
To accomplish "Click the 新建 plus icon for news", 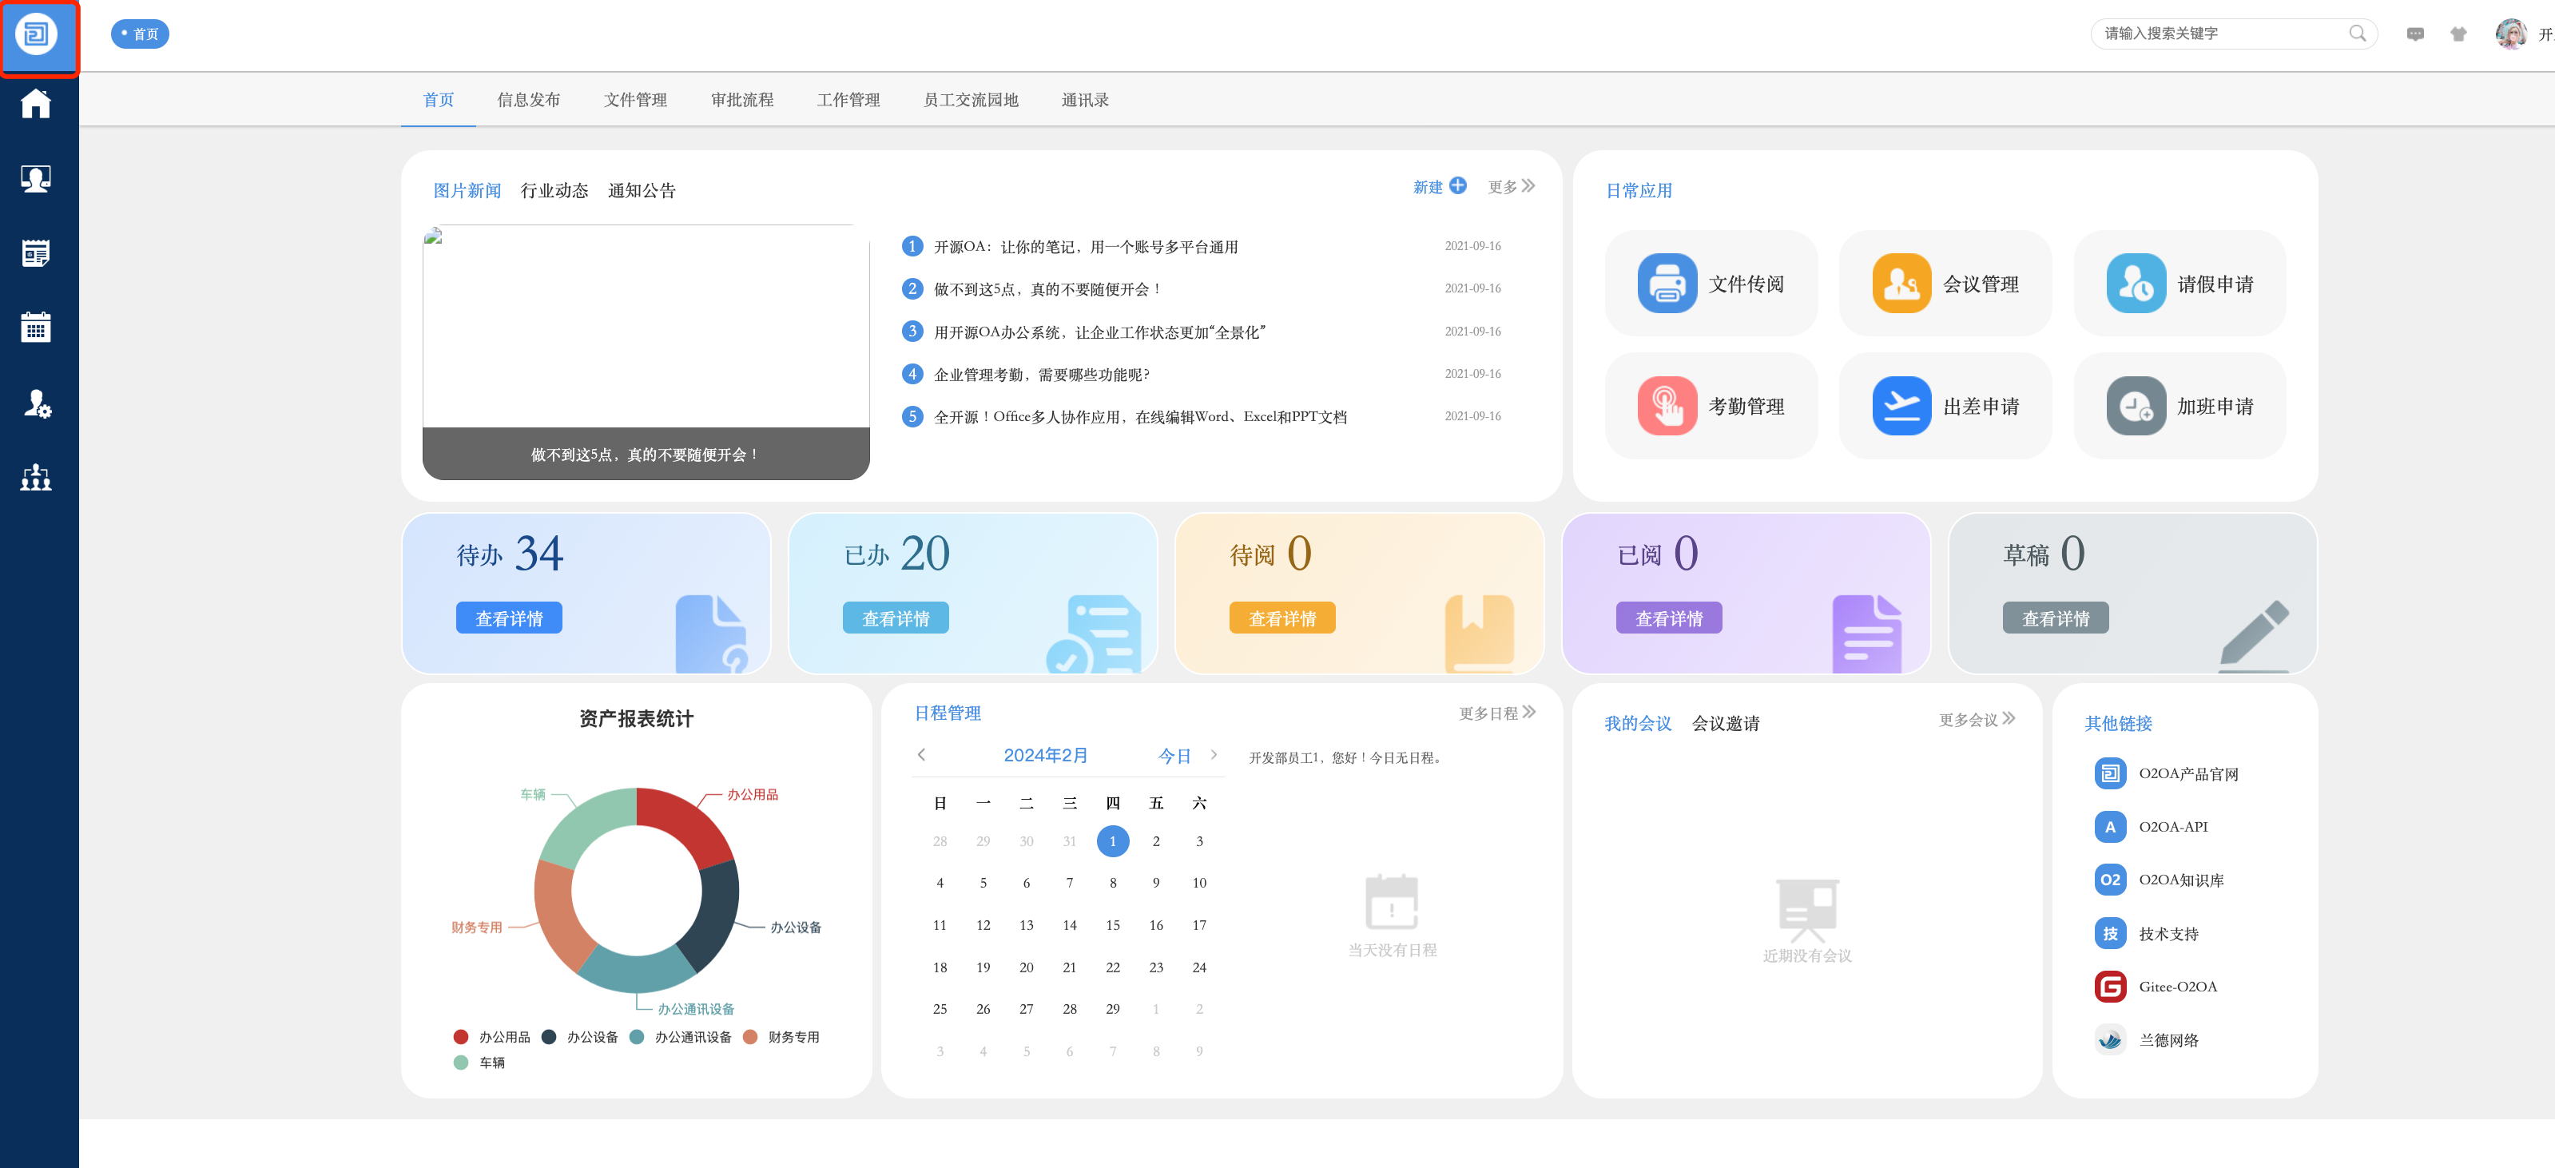I will coord(1457,185).
